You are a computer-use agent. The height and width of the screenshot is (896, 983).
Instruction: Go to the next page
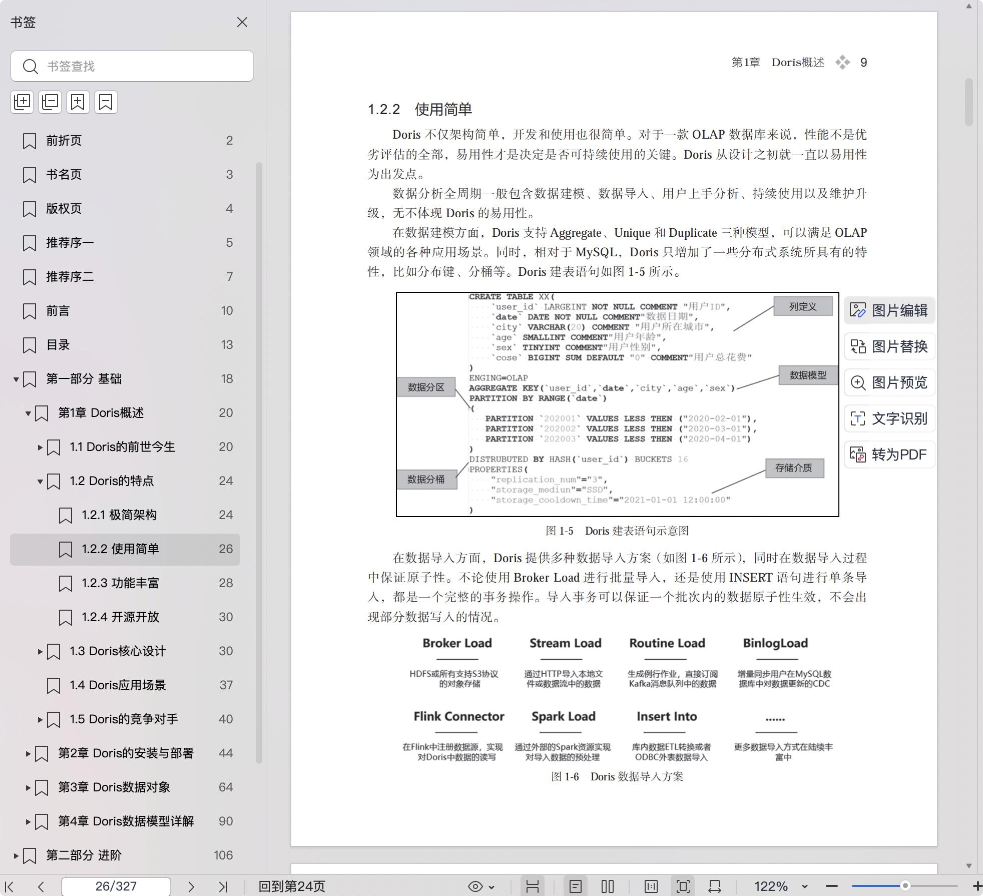tap(191, 886)
